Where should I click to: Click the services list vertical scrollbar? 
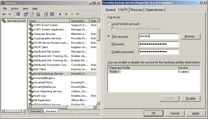98,65
